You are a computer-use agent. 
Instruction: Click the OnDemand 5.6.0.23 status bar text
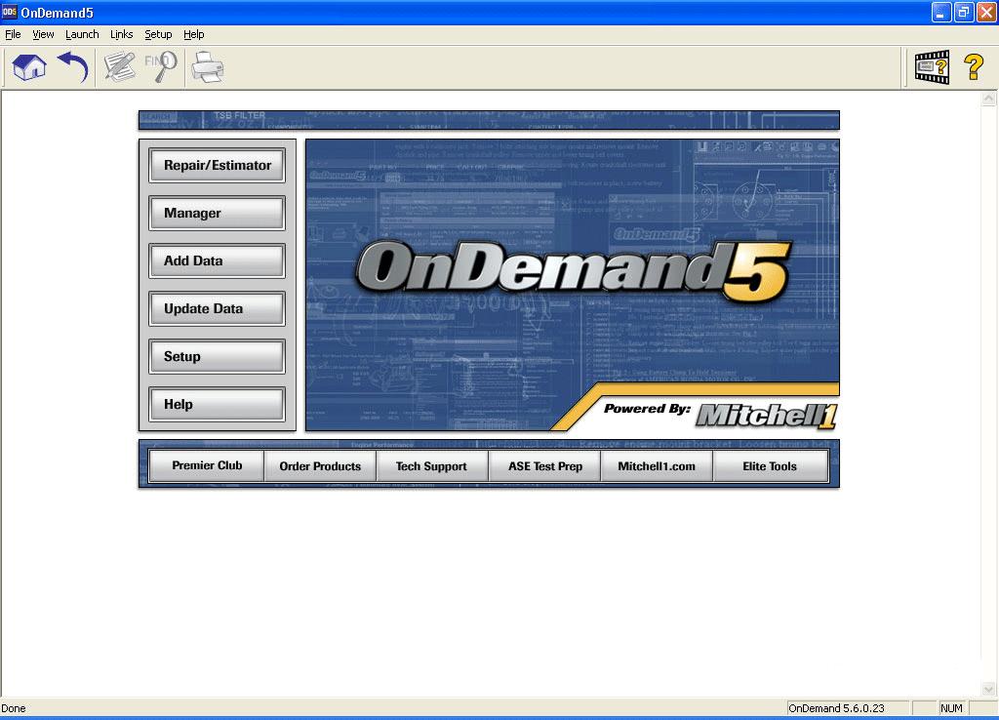pos(836,708)
